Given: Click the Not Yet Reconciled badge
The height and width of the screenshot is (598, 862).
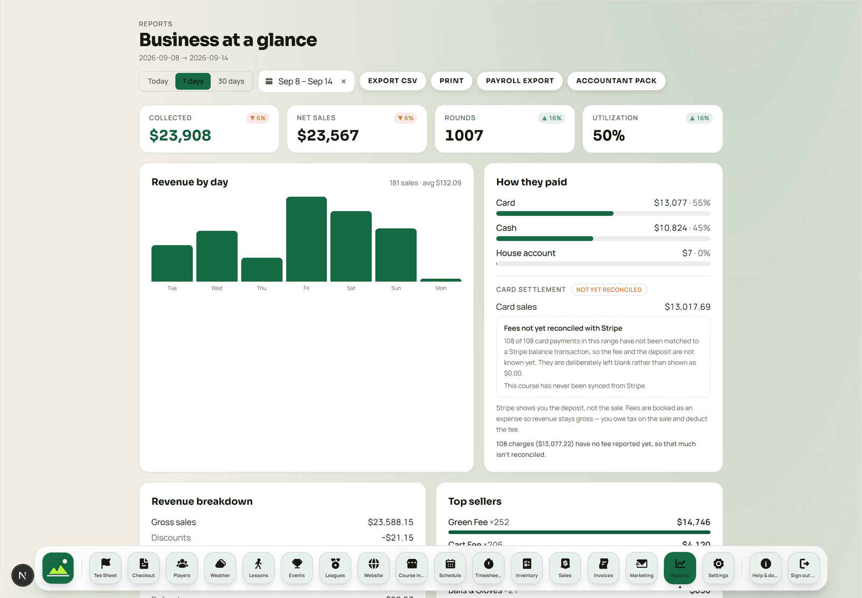Looking at the screenshot, I should pos(609,290).
